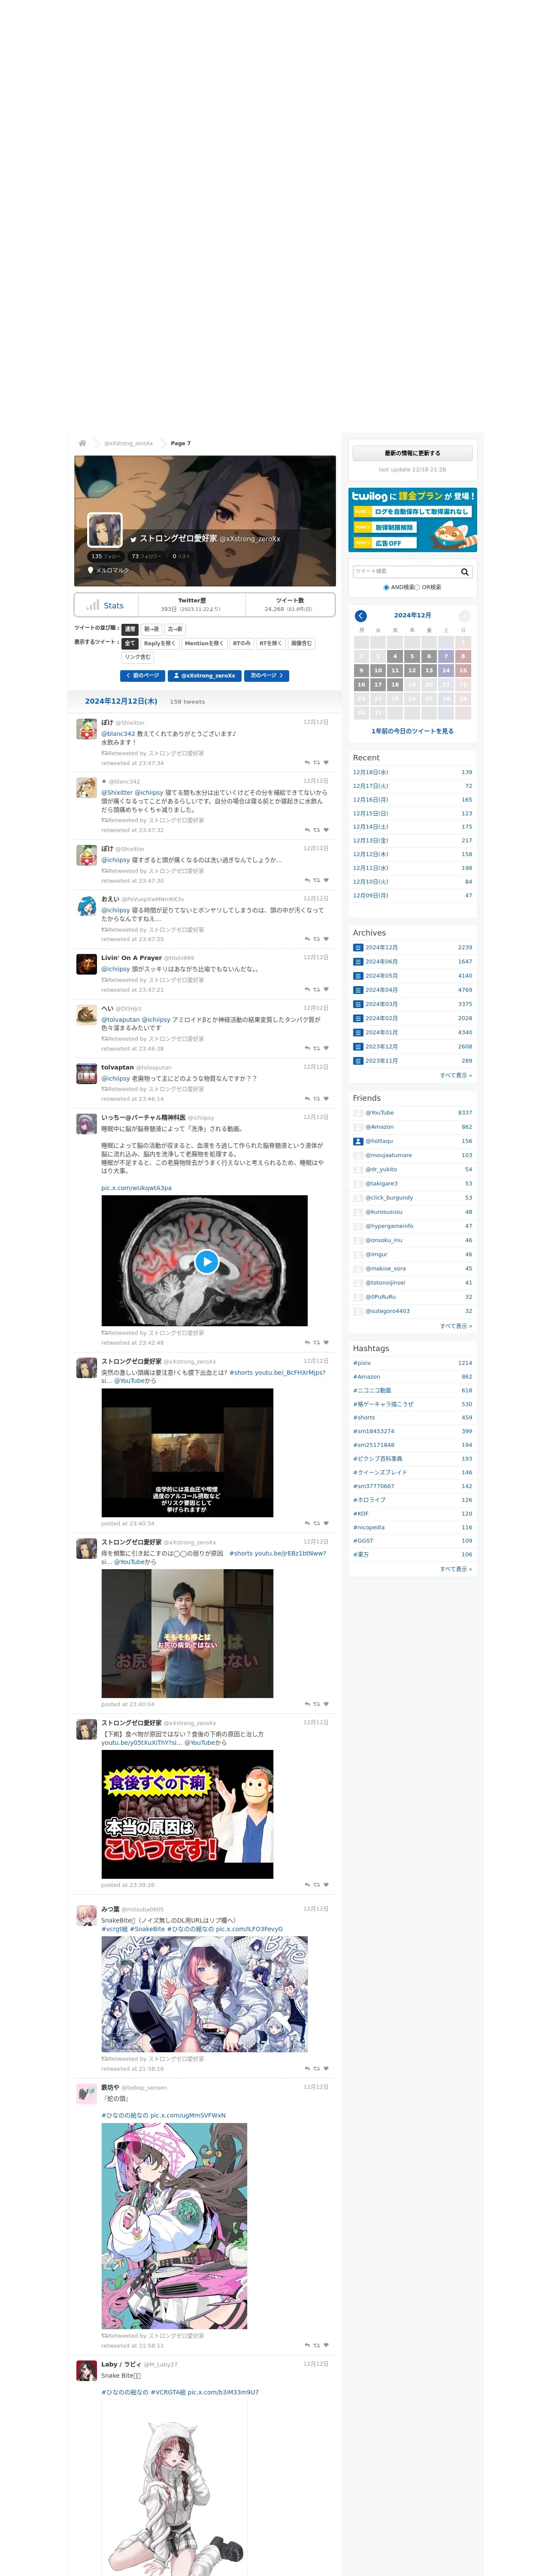The width and height of the screenshot is (551, 2576).
Task: Show 全て tweets filter
Action: 130,643
